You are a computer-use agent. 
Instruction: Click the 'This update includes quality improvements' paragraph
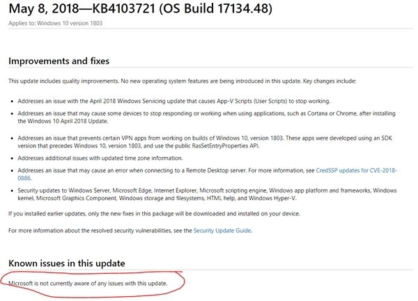pos(183,81)
